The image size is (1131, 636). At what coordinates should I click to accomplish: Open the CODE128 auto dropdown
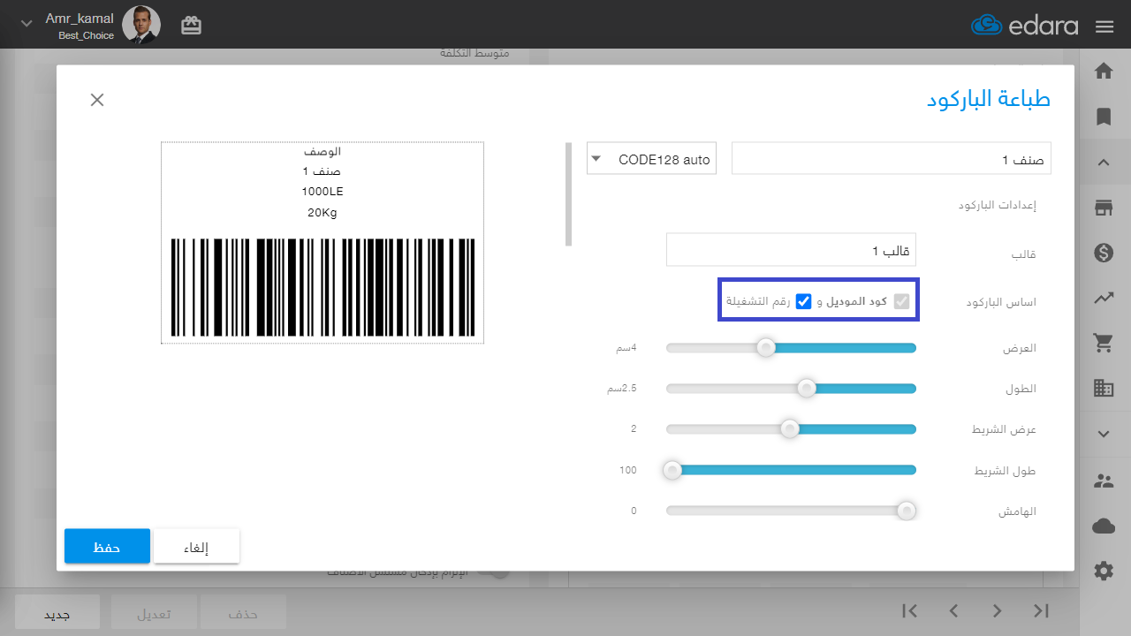(x=651, y=159)
